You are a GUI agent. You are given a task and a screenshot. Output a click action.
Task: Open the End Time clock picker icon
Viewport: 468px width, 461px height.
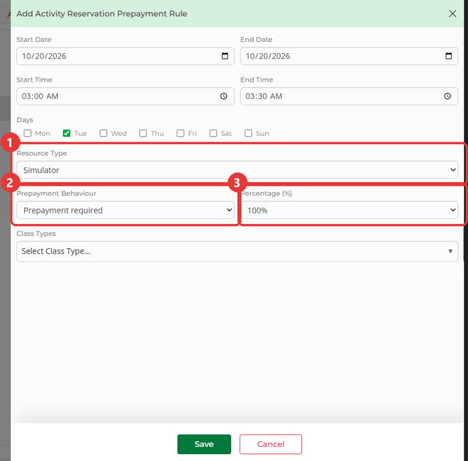coord(448,96)
